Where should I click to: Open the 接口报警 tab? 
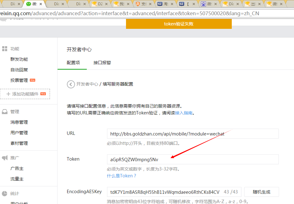(102, 63)
